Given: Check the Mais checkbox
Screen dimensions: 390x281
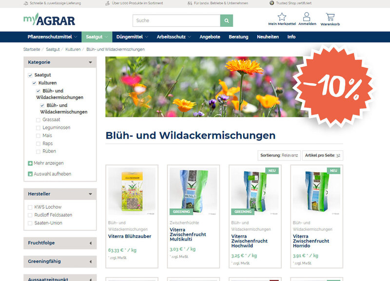Looking at the screenshot, I should click(x=38, y=136).
